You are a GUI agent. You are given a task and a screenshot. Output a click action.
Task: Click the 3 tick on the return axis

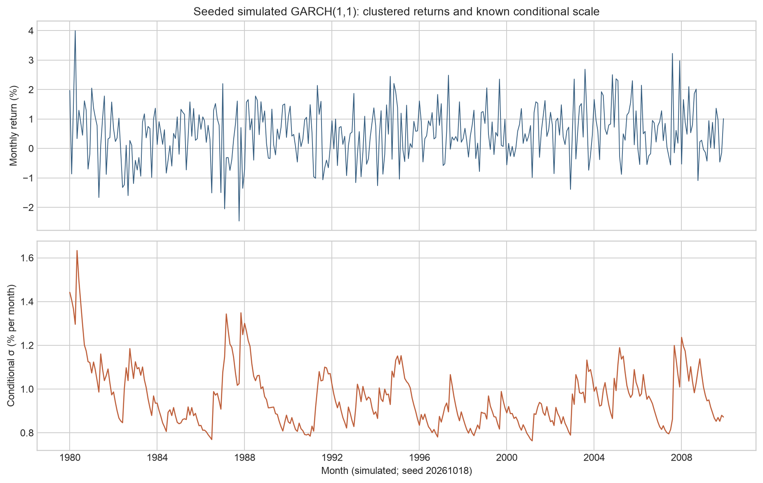click(31, 60)
